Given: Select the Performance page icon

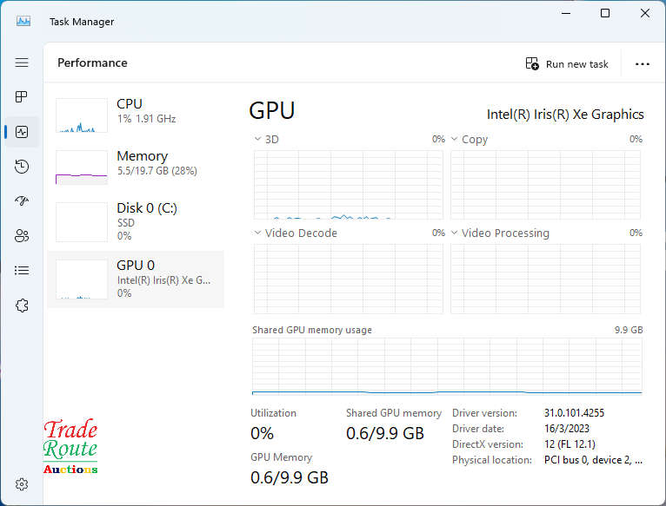Looking at the screenshot, I should coord(22,132).
